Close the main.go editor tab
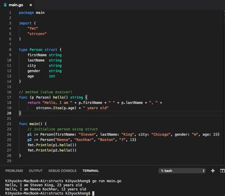The width and height of the screenshot is (225, 196). [31, 5]
